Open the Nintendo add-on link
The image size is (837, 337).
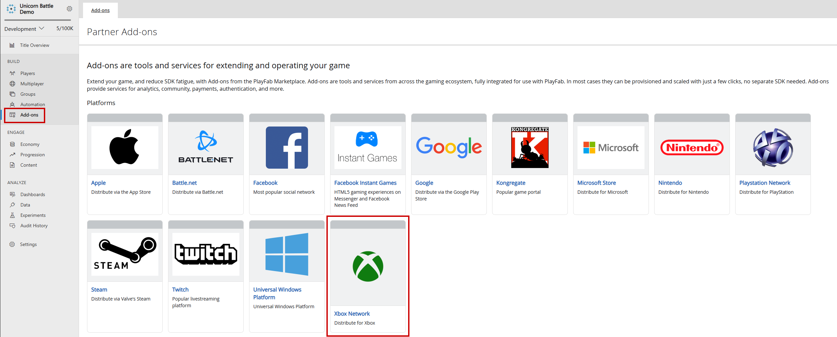click(670, 183)
